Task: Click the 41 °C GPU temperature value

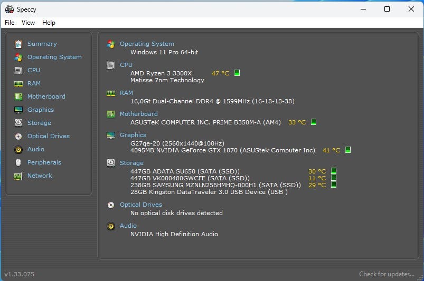Action: point(331,150)
